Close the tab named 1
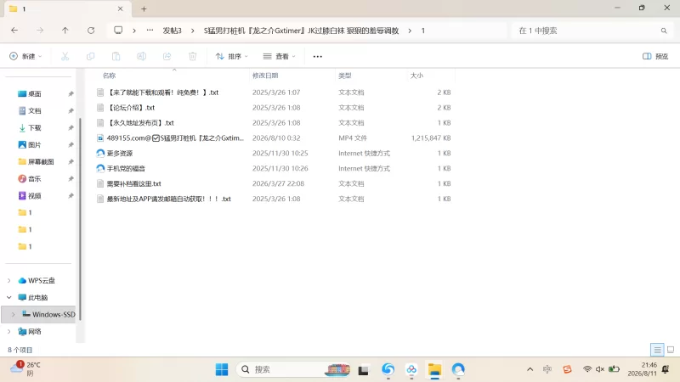Screen dimensions: 680x382 (x=120, y=8)
